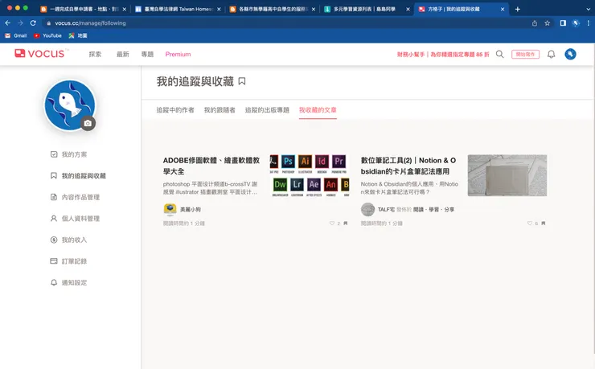Open the search magnifier icon
The width and height of the screenshot is (595, 369).
500,54
